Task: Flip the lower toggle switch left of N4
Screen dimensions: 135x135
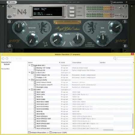Action: pyautogui.click(x=14, y=15)
